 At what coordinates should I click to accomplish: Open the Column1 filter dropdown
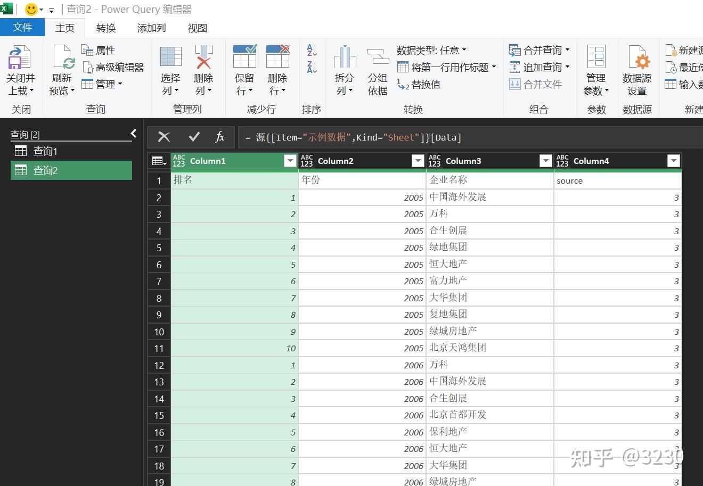click(x=290, y=160)
